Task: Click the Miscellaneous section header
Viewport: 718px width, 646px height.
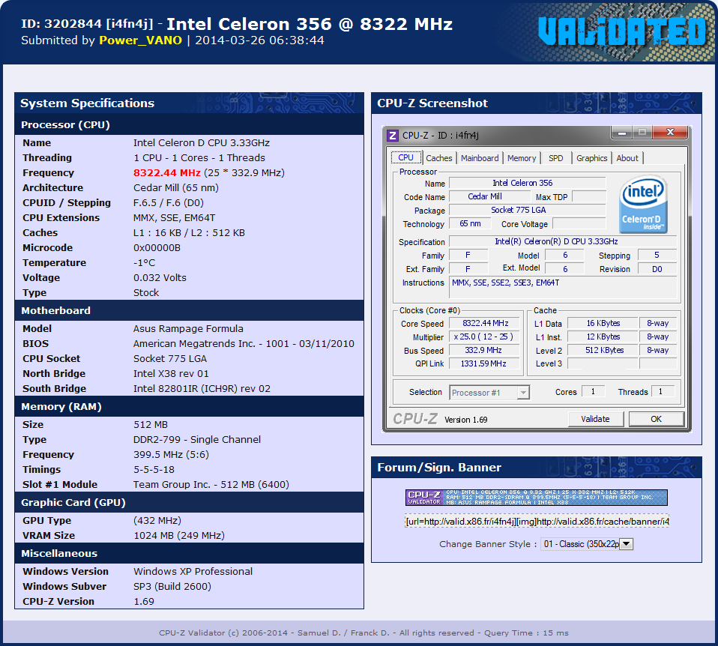Action: 189,553
